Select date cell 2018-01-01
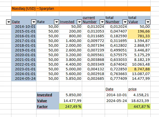The height and width of the screenshot is (117, 159). point(24,46)
